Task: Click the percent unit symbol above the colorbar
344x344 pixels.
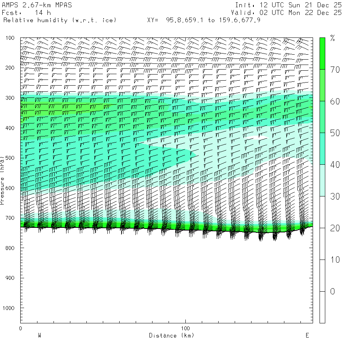Action: coord(333,38)
